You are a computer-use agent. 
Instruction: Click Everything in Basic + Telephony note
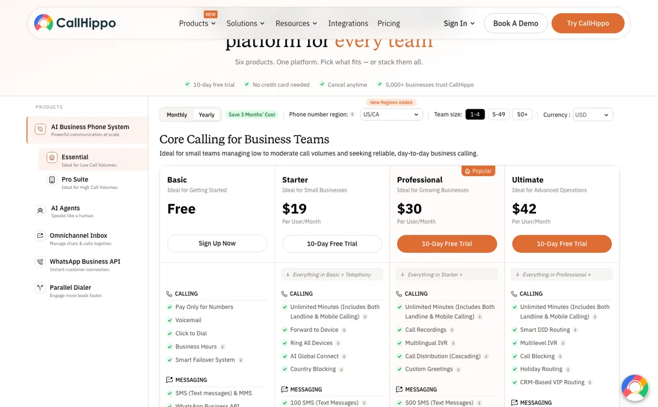coord(332,274)
